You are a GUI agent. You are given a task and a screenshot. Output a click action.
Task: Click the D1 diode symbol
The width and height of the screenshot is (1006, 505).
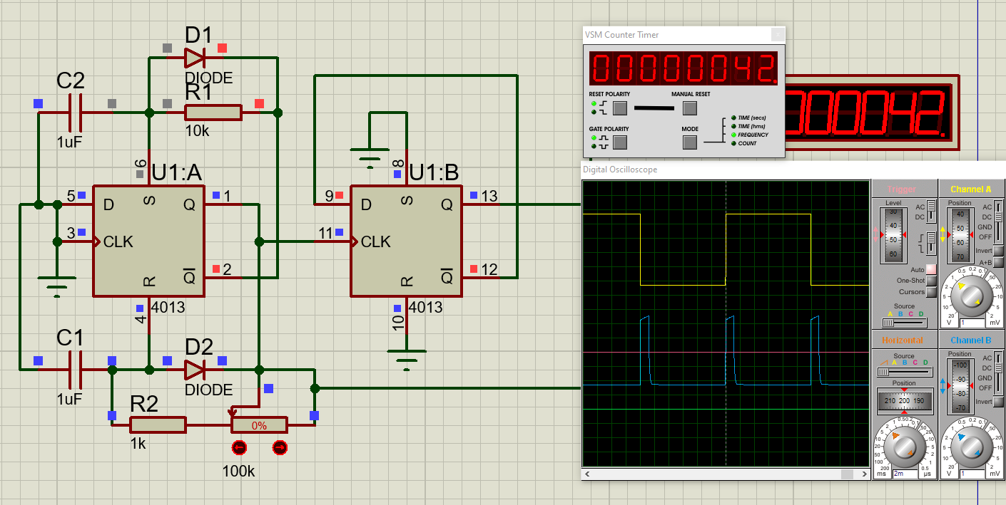194,58
